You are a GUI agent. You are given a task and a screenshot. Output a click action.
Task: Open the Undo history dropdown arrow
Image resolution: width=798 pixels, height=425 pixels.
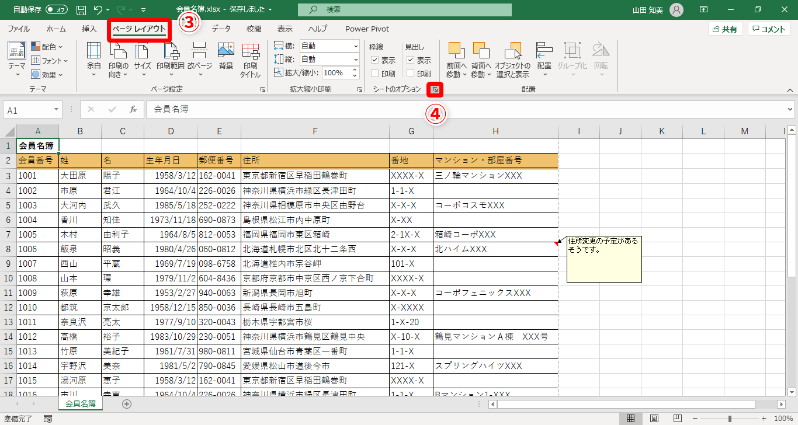109,10
